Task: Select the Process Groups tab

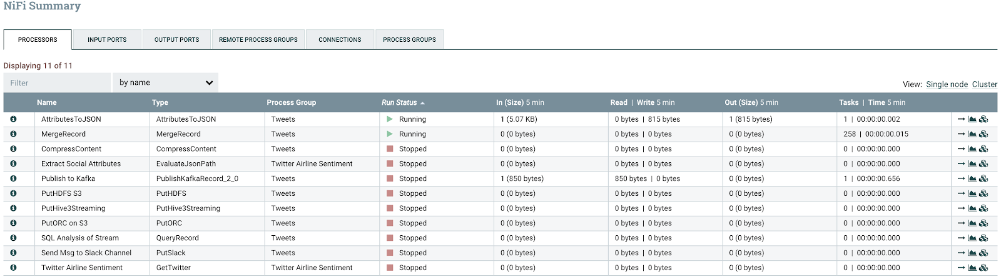Action: (x=410, y=39)
